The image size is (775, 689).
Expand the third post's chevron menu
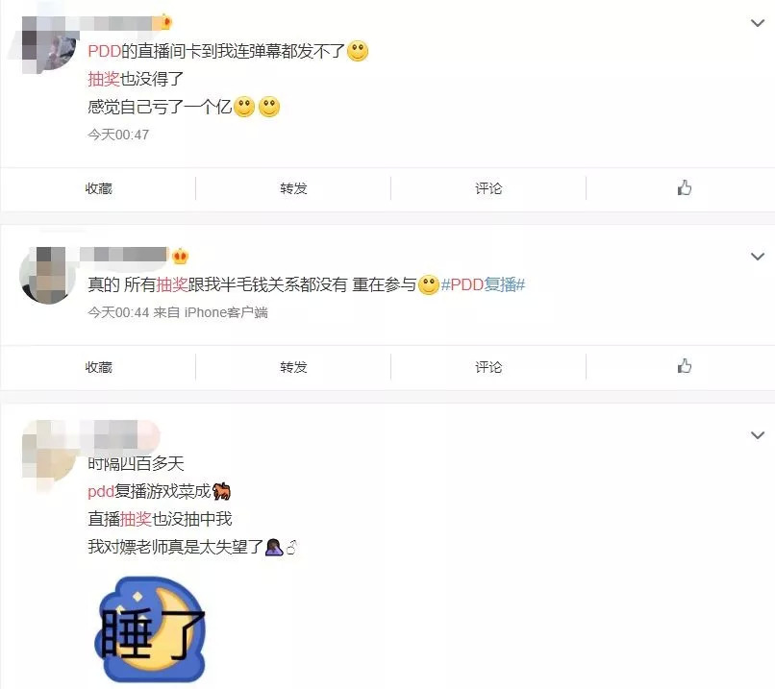pyautogui.click(x=757, y=435)
